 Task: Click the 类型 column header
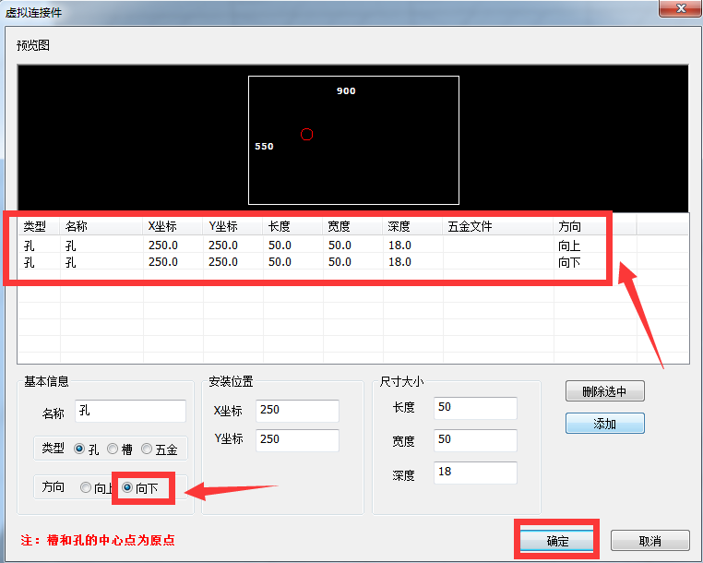coord(39,226)
